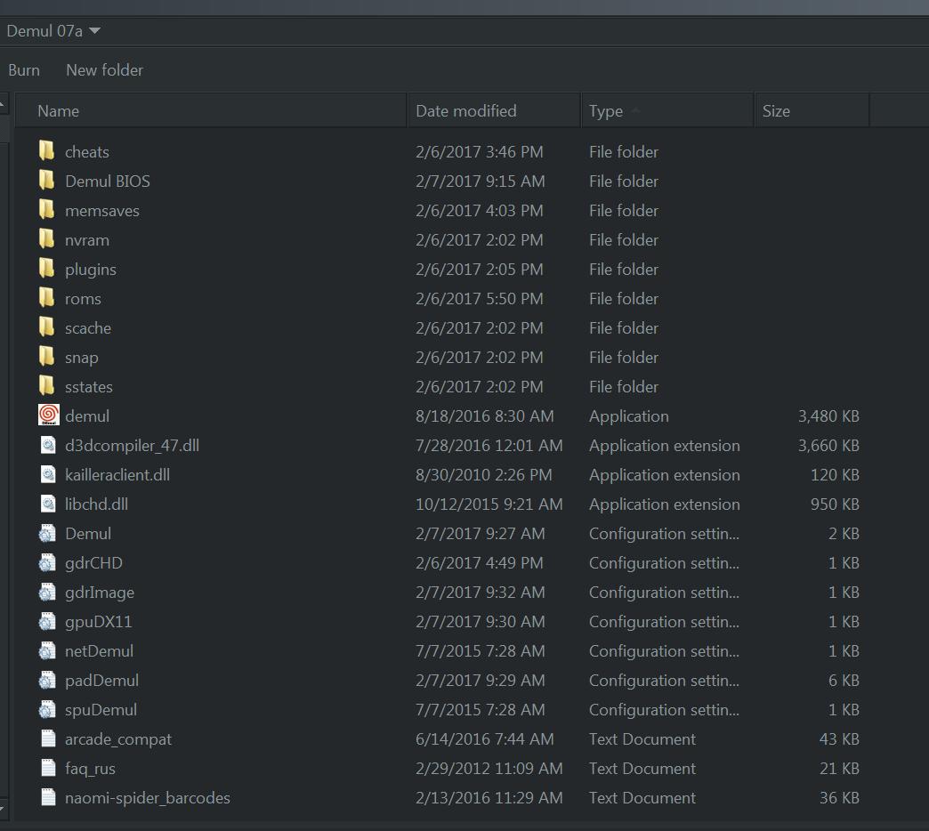Click the d3dcompiler_47.dll file icon

pos(48,445)
